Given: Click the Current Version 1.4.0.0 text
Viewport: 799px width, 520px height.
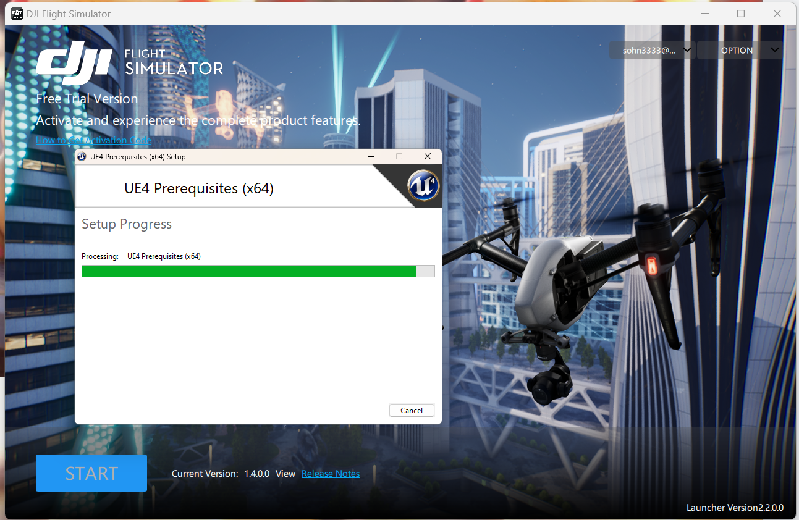Looking at the screenshot, I should (x=221, y=474).
